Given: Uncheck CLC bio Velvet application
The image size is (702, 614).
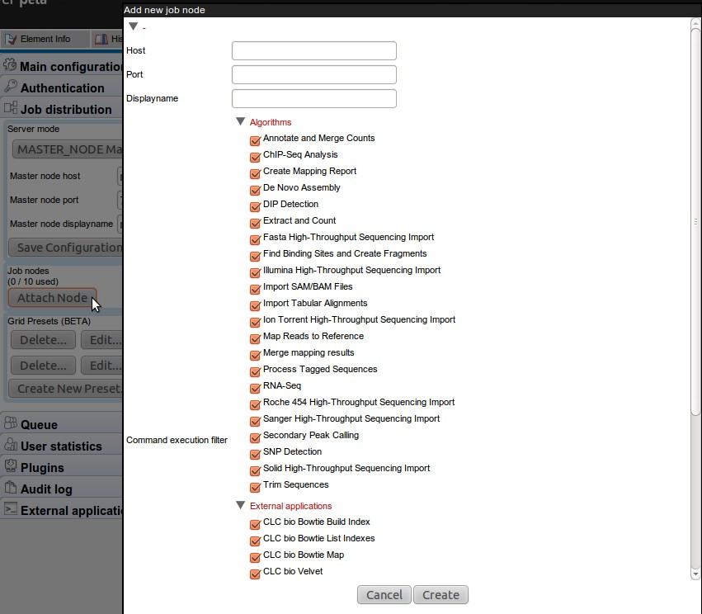Looking at the screenshot, I should (255, 574).
